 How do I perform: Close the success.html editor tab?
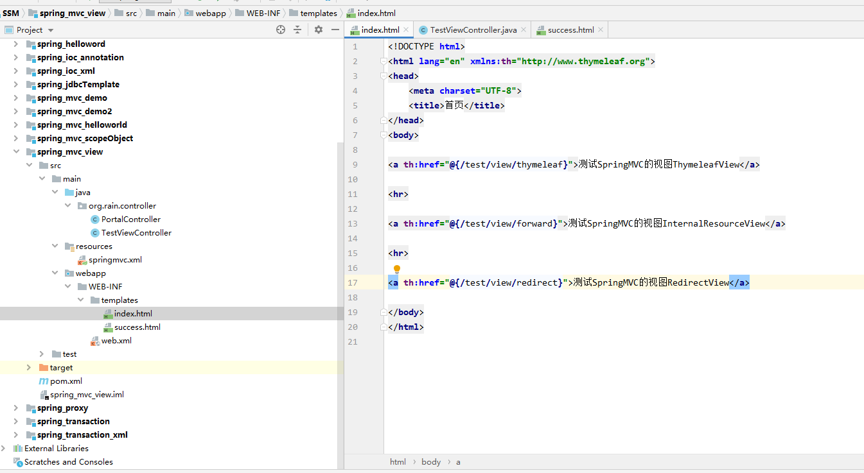(601, 30)
